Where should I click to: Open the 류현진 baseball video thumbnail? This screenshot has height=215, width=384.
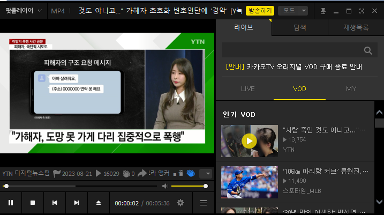point(250,182)
